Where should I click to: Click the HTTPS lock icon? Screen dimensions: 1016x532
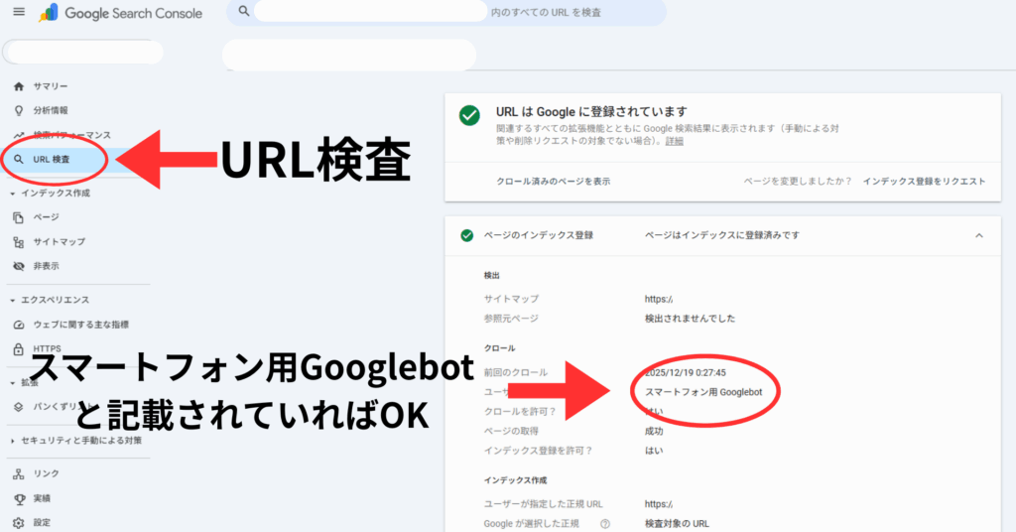[x=19, y=349]
